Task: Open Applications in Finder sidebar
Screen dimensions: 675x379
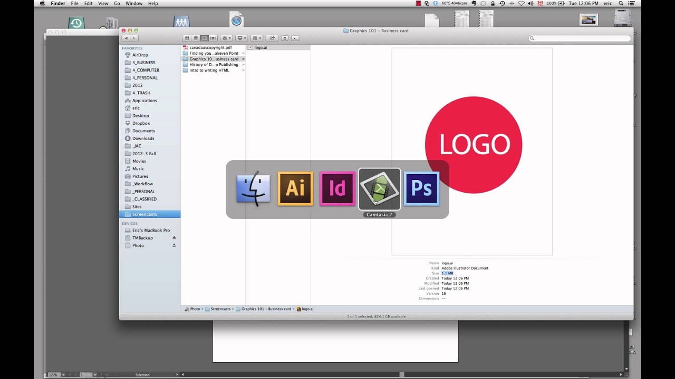Action: pyautogui.click(x=144, y=101)
